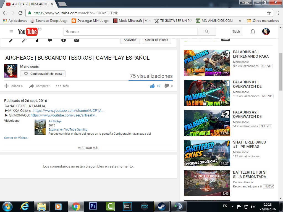Screen dimensions: 283x212
Task: Open the ArcheAge game link
Action: pyautogui.click(x=55, y=121)
